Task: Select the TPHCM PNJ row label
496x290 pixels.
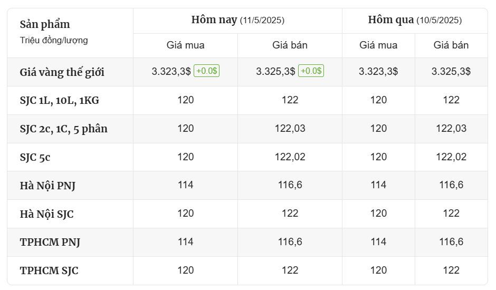Action: (x=50, y=242)
